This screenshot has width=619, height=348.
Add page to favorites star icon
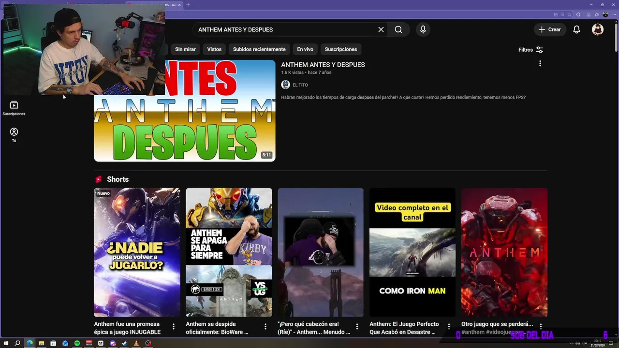pos(570,14)
